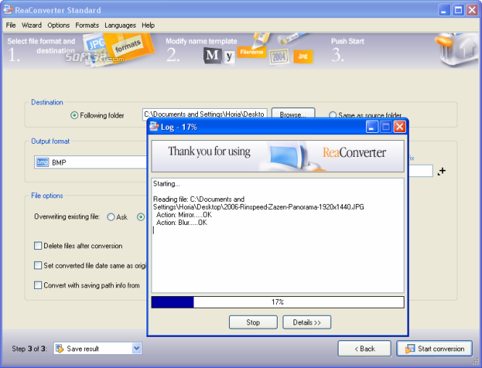Click the Browse... button
This screenshot has width=482, height=368.
[x=293, y=115]
